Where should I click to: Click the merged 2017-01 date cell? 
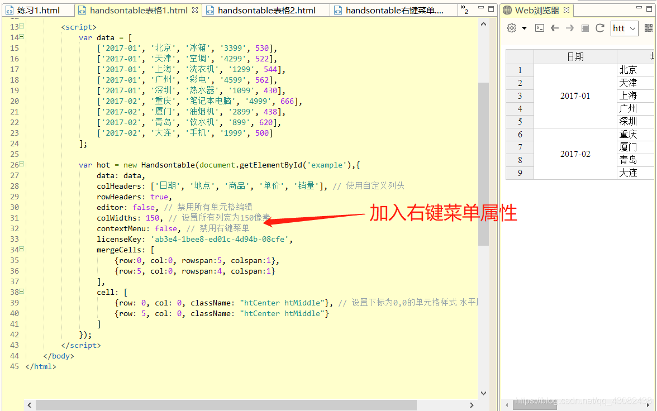pyautogui.click(x=575, y=96)
